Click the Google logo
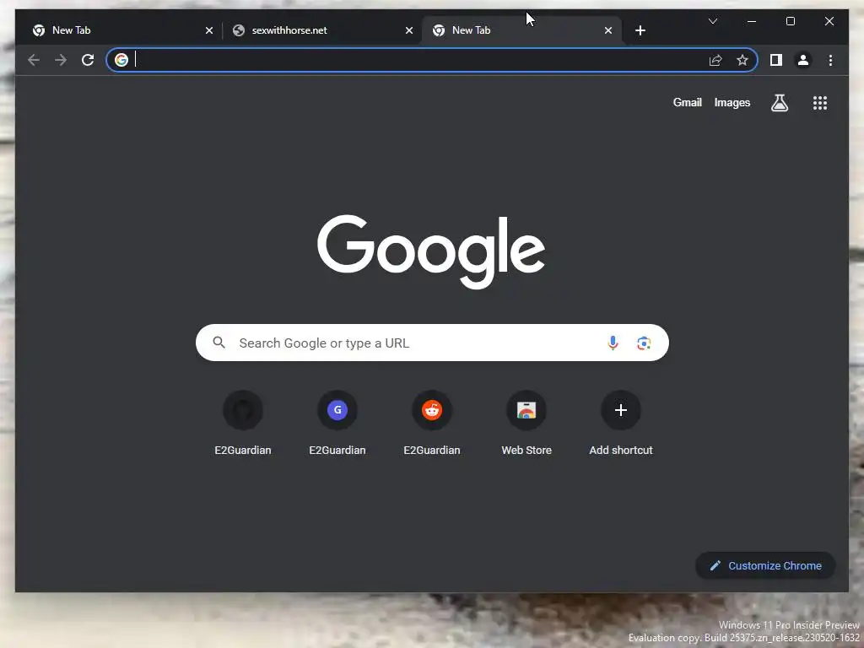 point(431,251)
